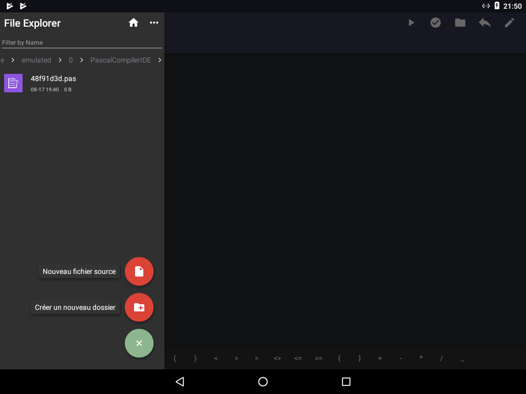The height and width of the screenshot is (394, 526).
Task: Click the undo arrow icon
Action: (x=485, y=23)
